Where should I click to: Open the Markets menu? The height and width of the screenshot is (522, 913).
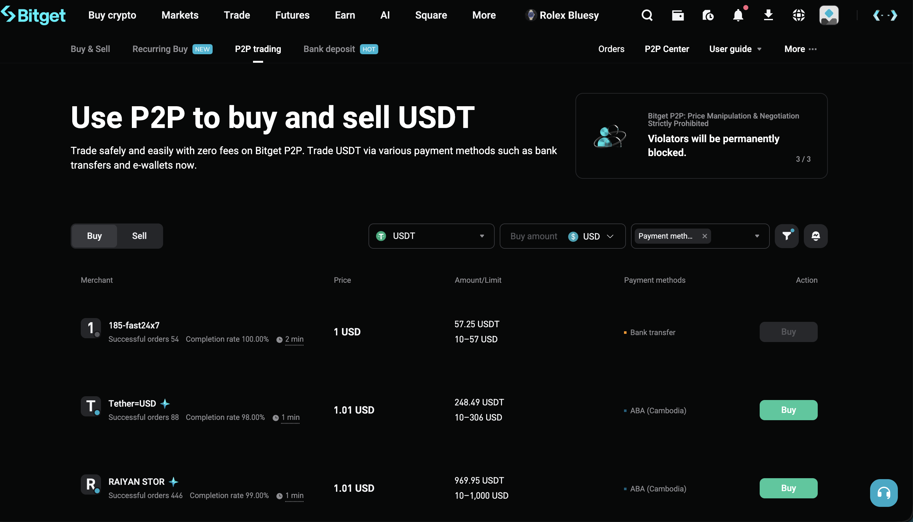[x=180, y=15]
